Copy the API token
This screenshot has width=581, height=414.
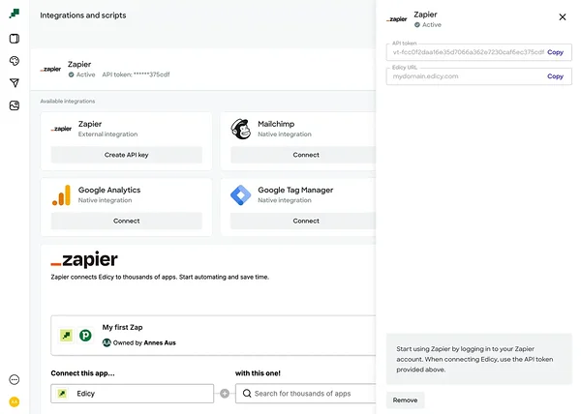click(555, 52)
